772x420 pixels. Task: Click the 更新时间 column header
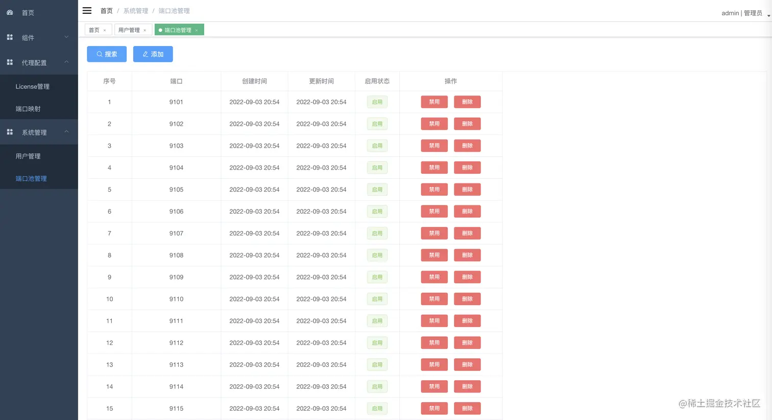(321, 81)
